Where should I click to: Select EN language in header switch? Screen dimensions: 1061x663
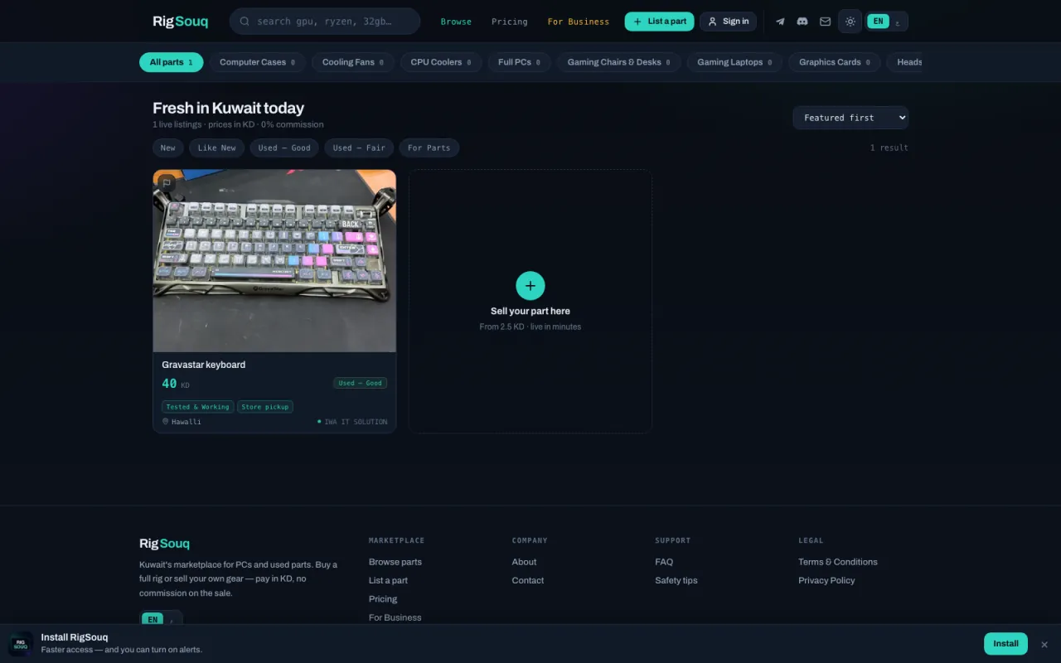[x=878, y=21]
